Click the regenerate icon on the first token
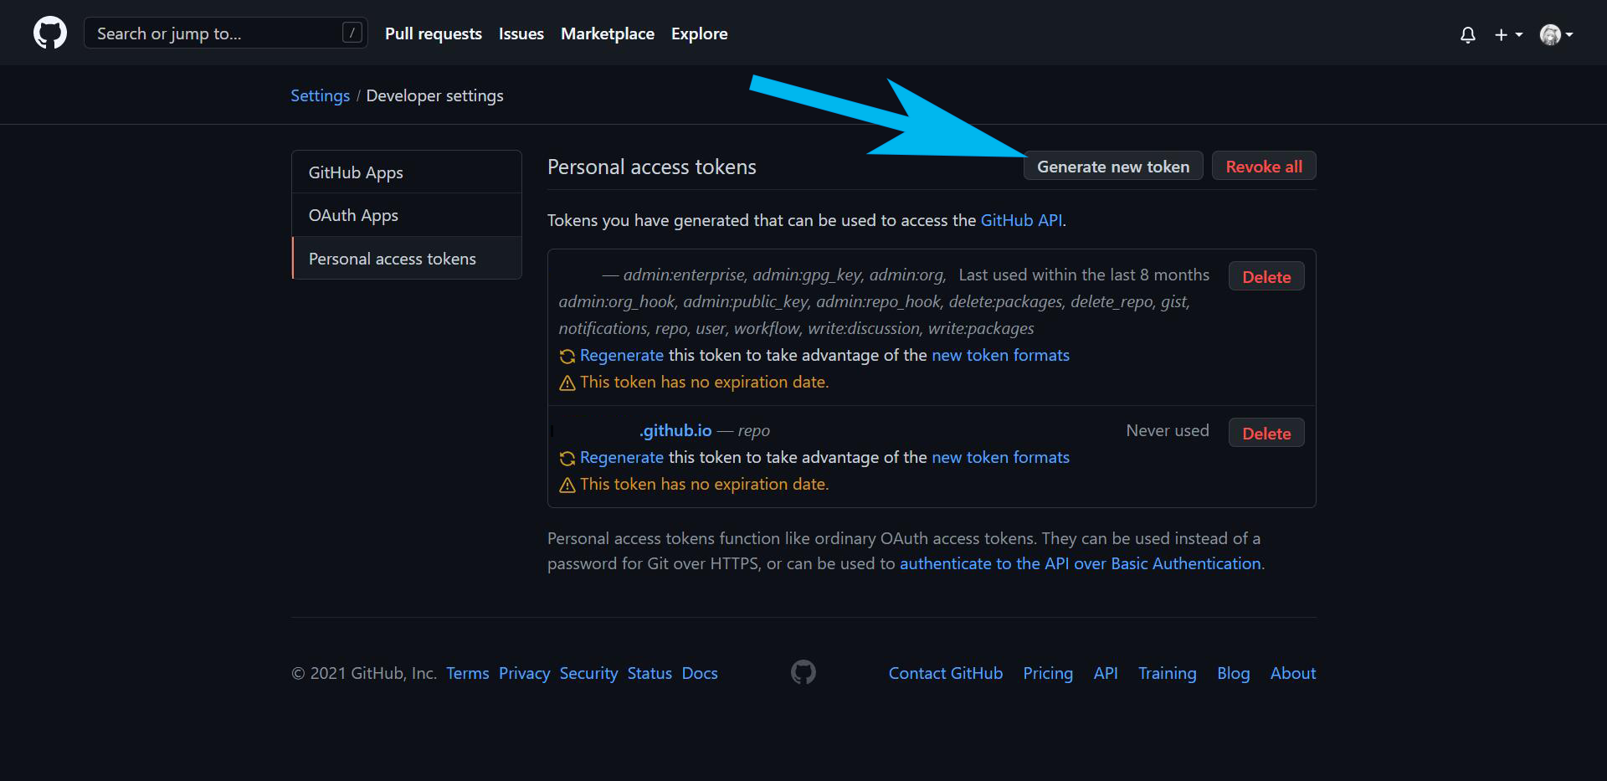 [567, 356]
